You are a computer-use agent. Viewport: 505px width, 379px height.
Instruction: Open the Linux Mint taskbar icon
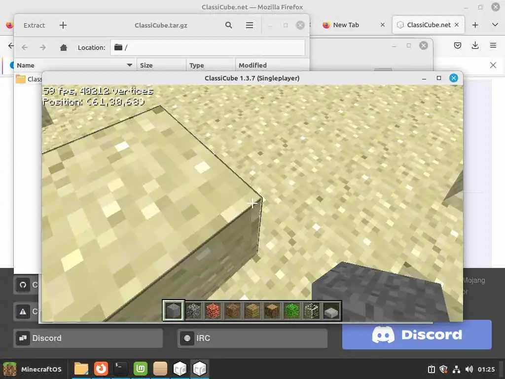pyautogui.click(x=141, y=369)
